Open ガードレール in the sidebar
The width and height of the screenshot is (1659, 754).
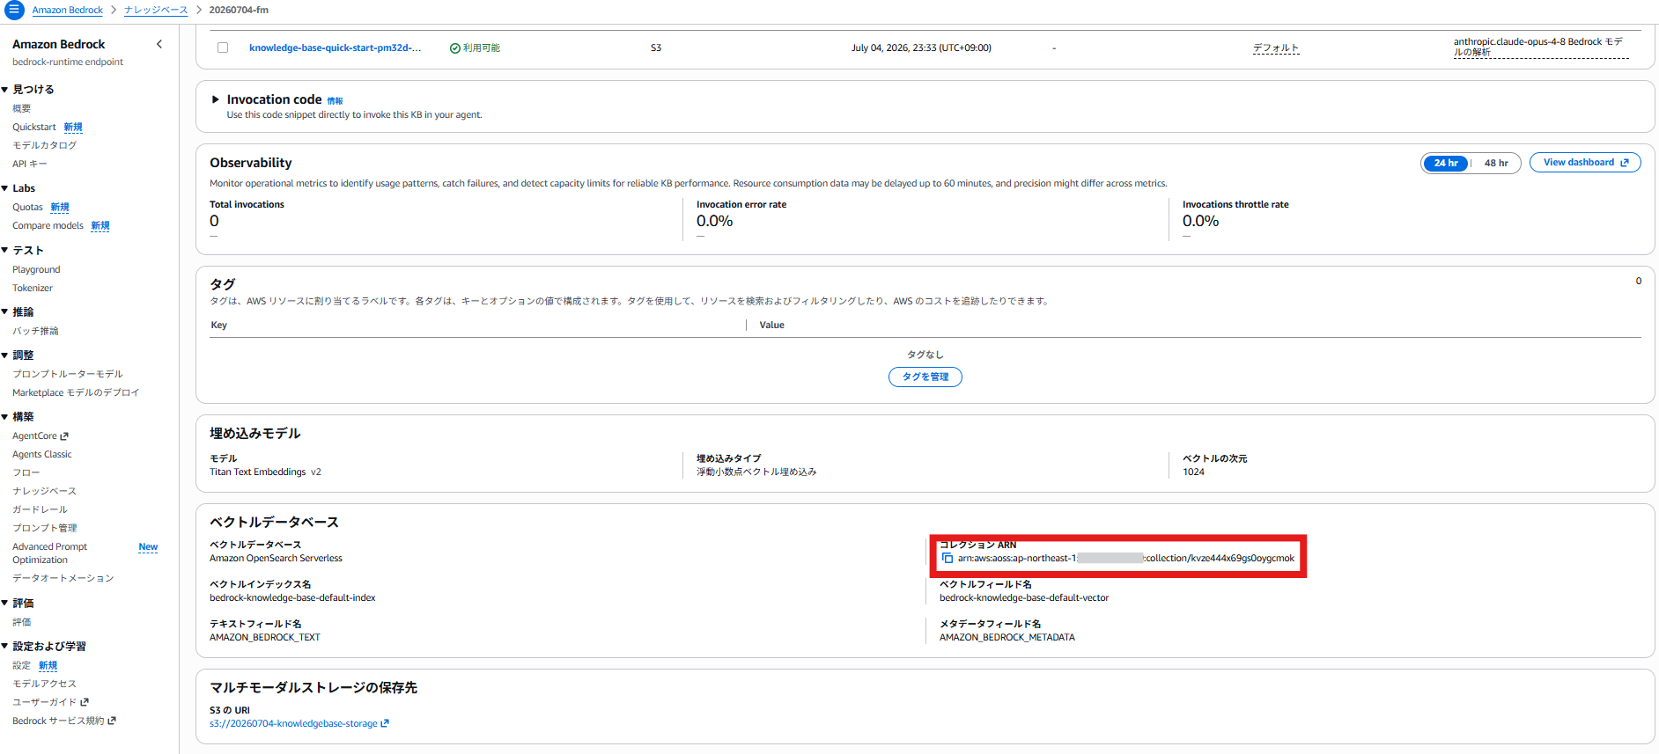(x=40, y=509)
